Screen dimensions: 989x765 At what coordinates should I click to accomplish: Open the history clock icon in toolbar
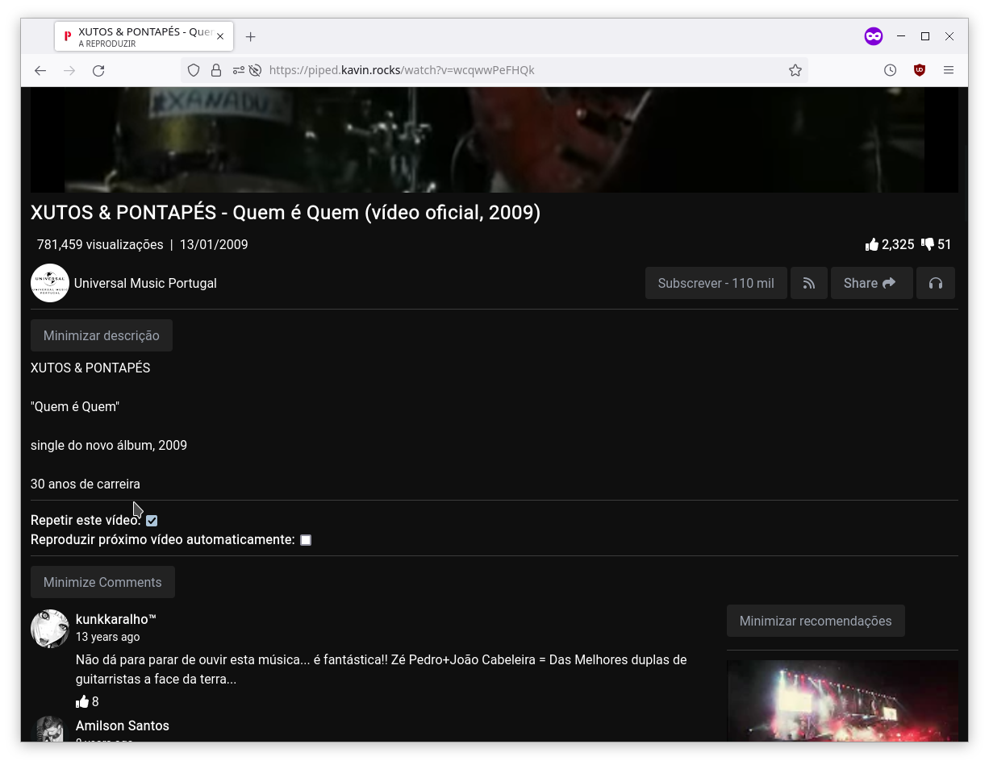(x=891, y=70)
